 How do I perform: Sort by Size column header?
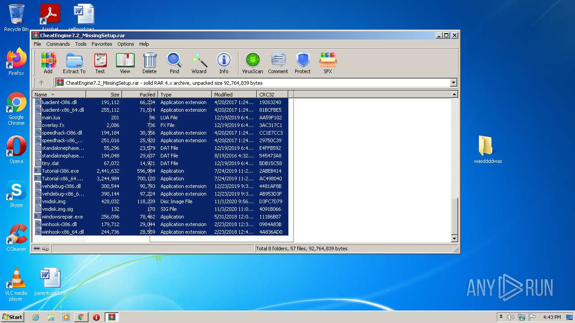104,94
